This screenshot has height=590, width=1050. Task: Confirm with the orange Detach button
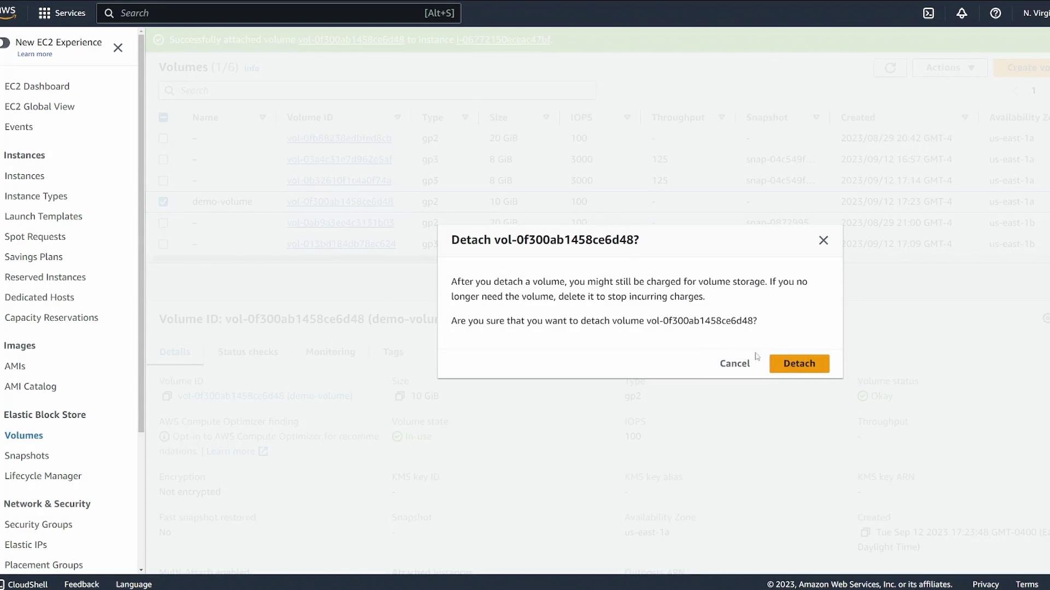pyautogui.click(x=799, y=363)
